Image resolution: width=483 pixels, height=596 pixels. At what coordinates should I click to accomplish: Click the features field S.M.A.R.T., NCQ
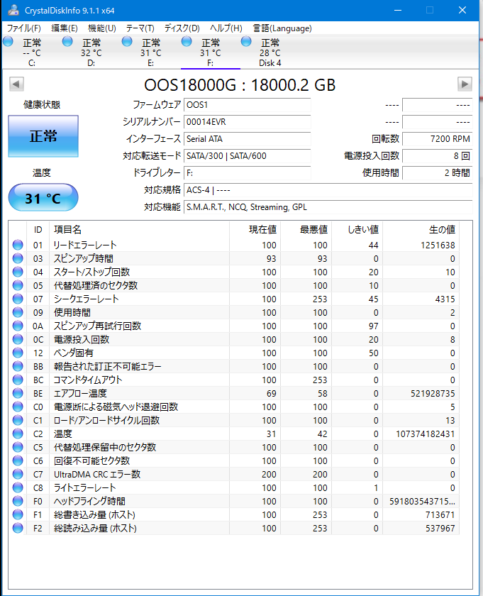[328, 207]
